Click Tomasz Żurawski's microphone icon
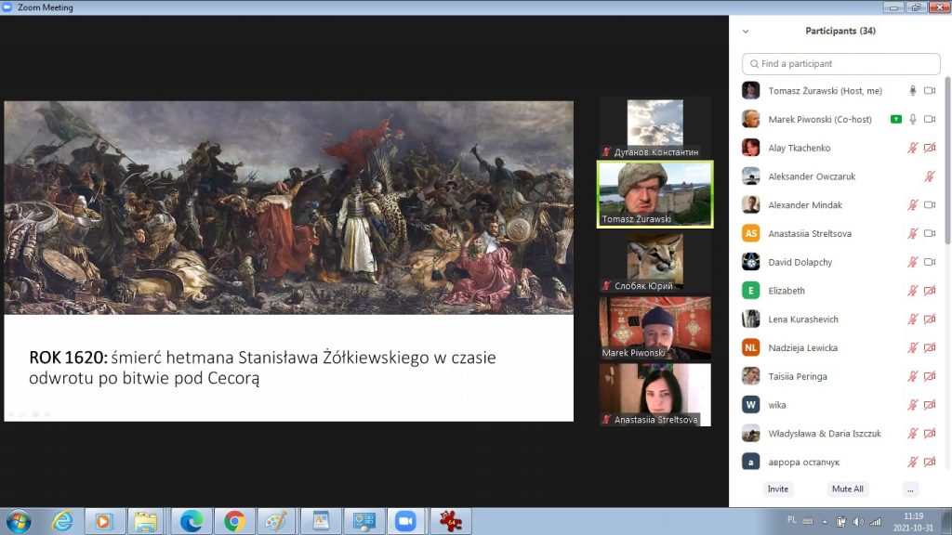The image size is (952, 535). [x=912, y=91]
